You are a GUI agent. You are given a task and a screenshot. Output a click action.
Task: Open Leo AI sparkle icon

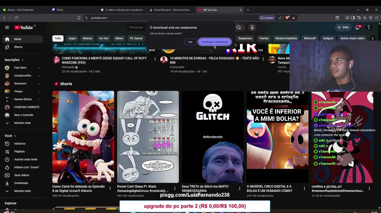(x=365, y=18)
